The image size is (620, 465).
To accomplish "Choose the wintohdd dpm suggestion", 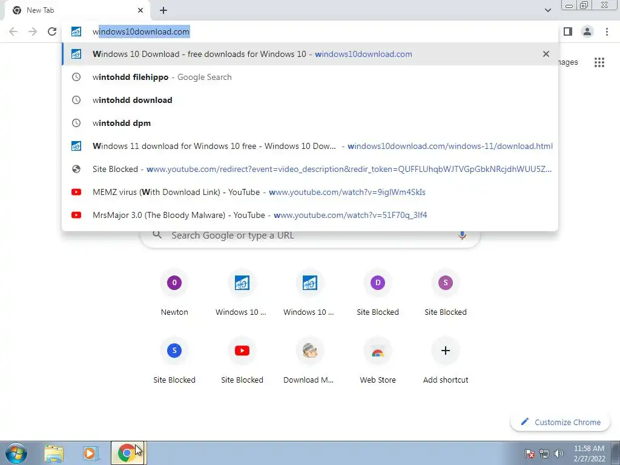I will (x=310, y=123).
